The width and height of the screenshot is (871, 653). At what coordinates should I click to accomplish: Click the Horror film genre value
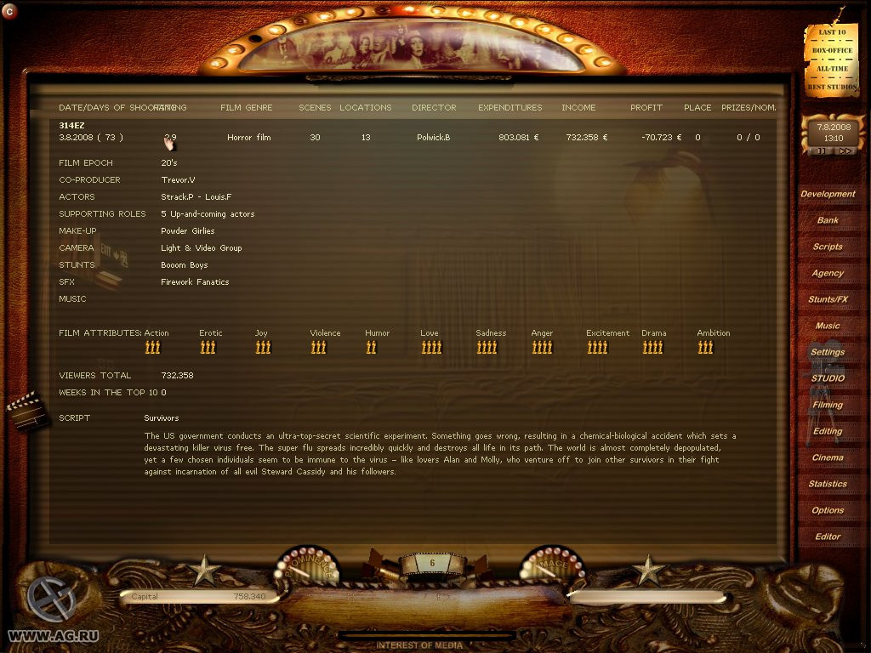[x=249, y=137]
